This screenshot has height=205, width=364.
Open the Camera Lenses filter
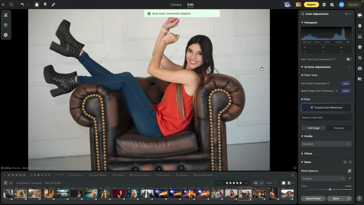(x=205, y=175)
